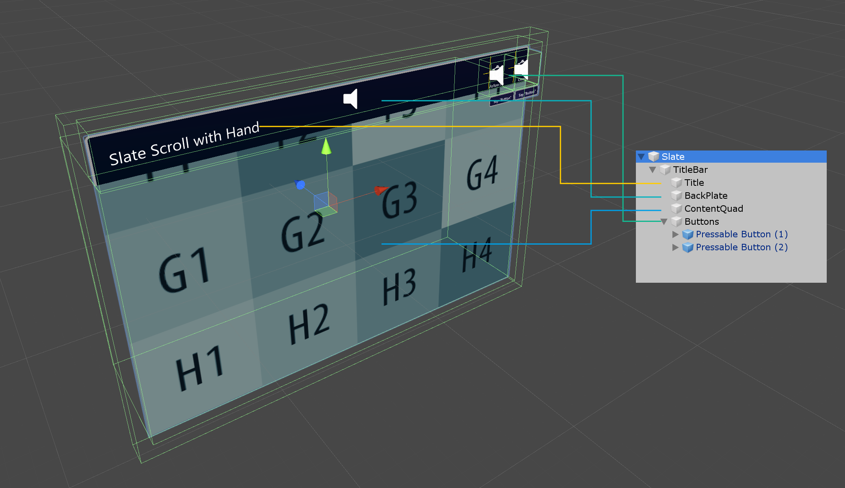Click the center transform cube gizmo
Screen dimensions: 845x488
325,203
